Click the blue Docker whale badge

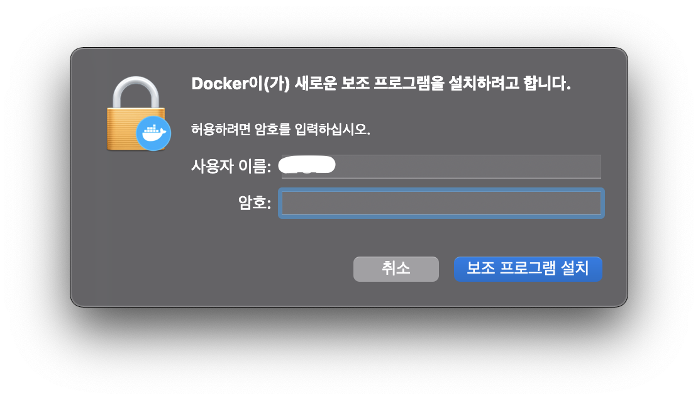(153, 133)
